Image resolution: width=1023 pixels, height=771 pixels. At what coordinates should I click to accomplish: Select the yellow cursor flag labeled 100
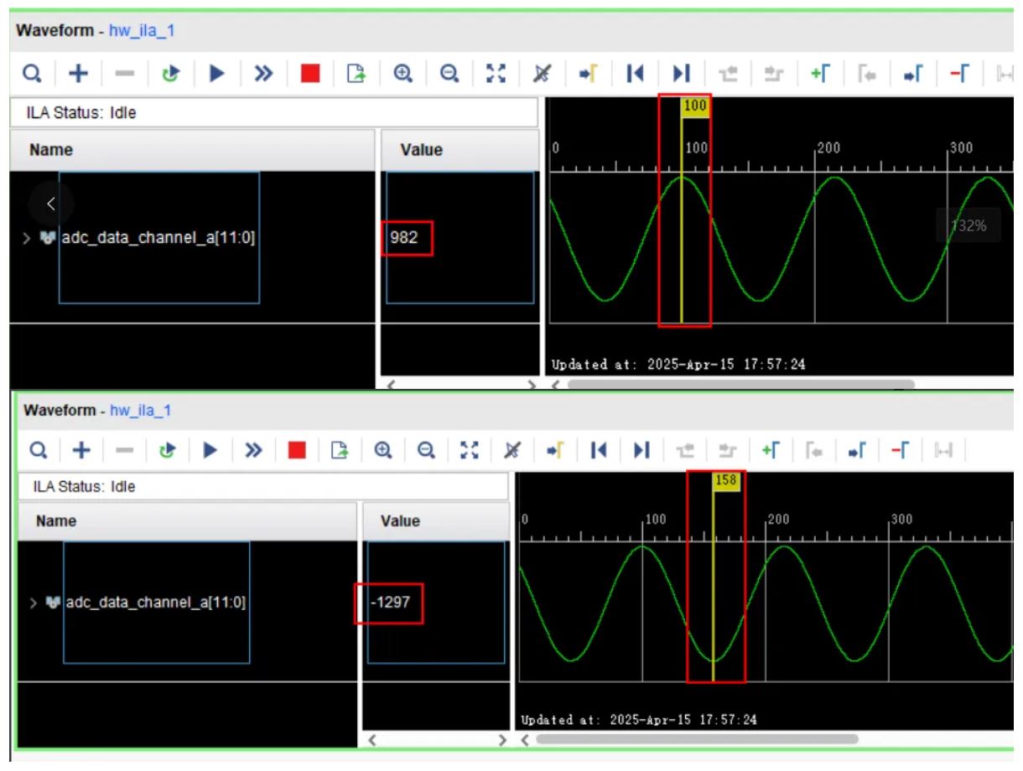point(695,106)
